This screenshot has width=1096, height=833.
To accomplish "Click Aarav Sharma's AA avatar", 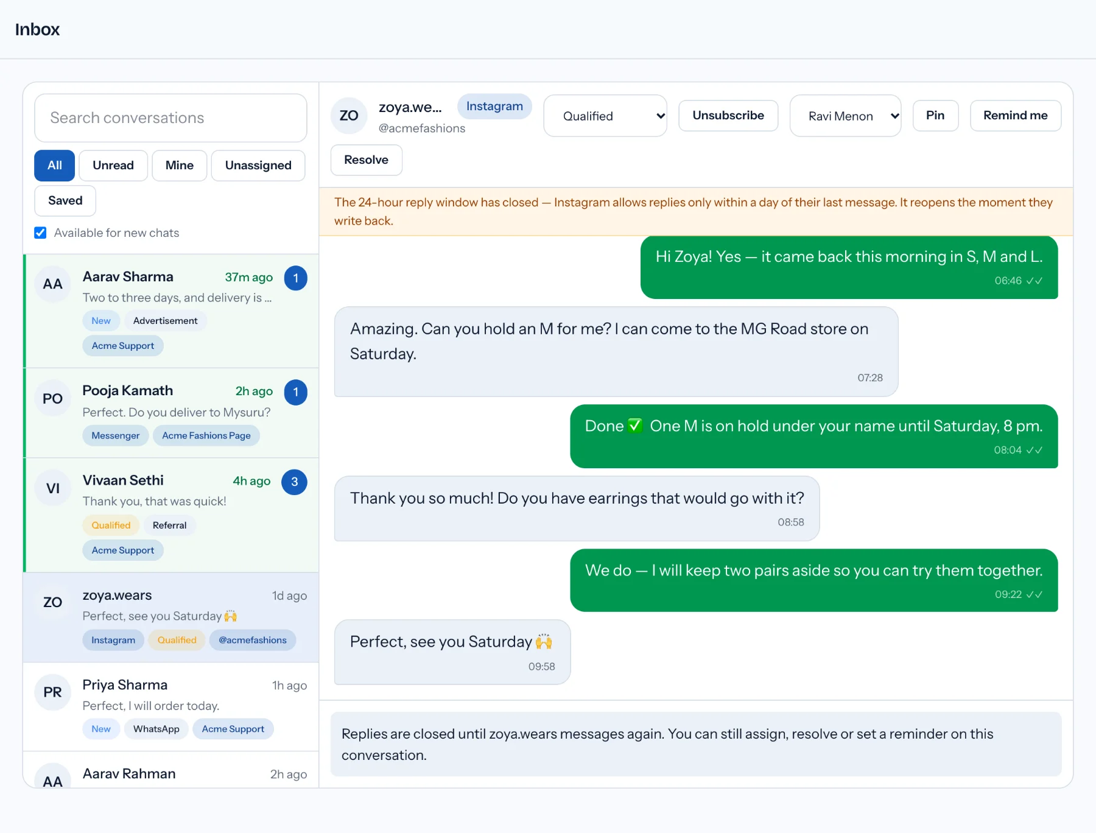I will point(53,284).
